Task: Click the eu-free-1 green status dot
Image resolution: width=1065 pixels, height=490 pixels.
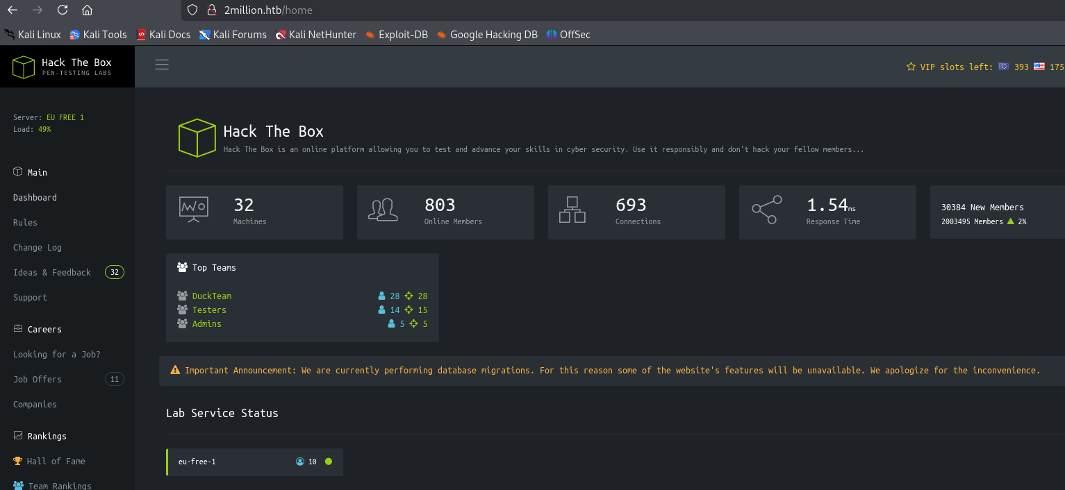Action: pyautogui.click(x=329, y=462)
